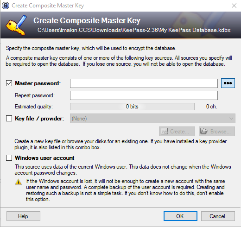The width and height of the screenshot is (241, 227).
Task: Enable the Key file / provider checkbox
Action: [9, 119]
